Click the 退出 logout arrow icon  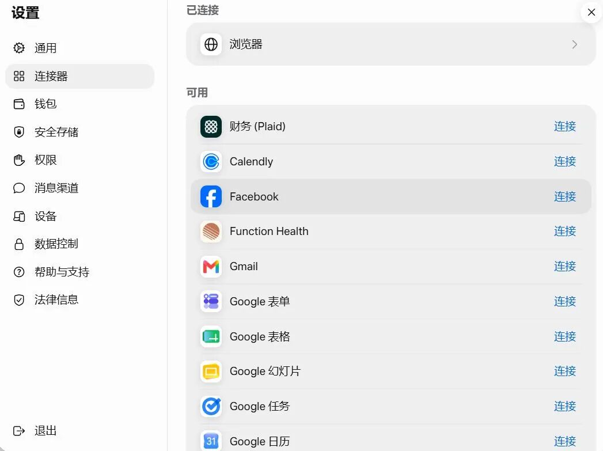pyautogui.click(x=19, y=431)
